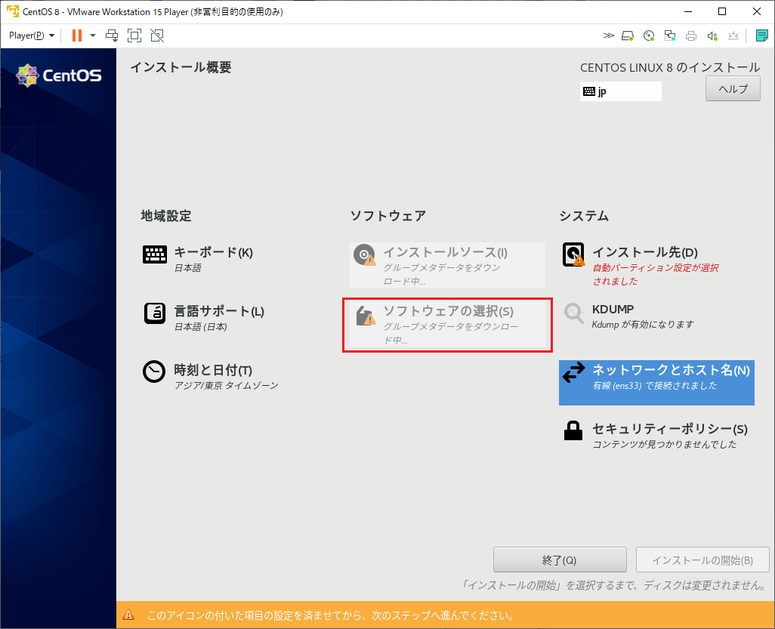Open セキュリティーポリシー via the lock icon
775x629 pixels.
pos(573,430)
